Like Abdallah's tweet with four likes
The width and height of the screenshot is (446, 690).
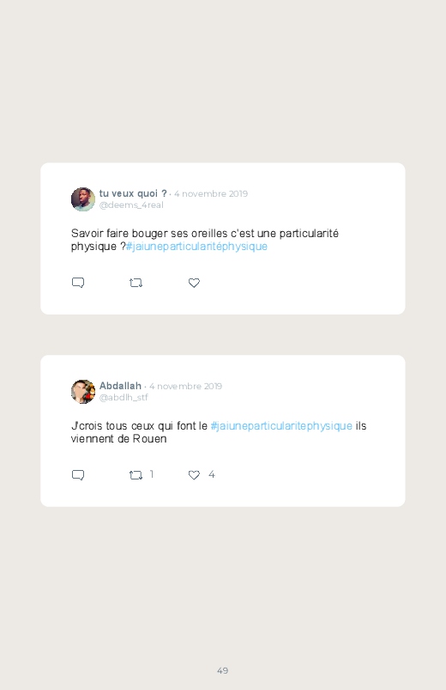194,475
